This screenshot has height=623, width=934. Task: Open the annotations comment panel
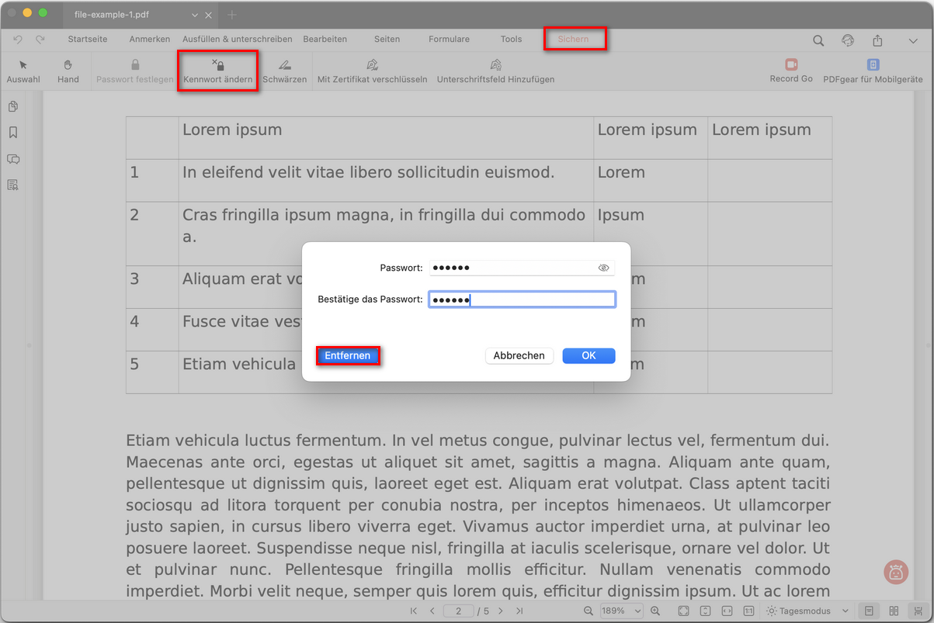(12, 159)
